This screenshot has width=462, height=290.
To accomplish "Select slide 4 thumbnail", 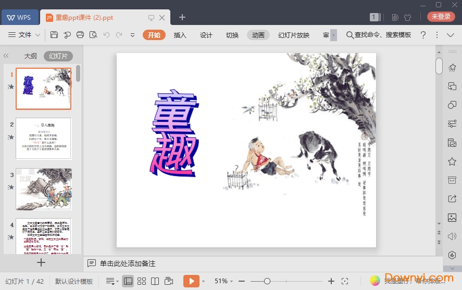I will [x=44, y=236].
